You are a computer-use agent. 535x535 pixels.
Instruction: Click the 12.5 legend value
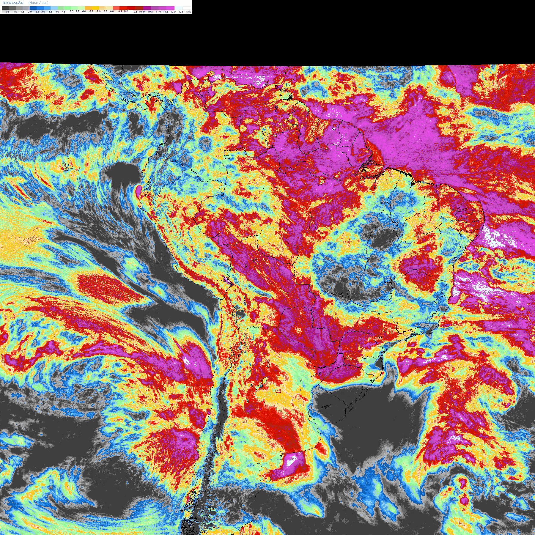coord(181,12)
